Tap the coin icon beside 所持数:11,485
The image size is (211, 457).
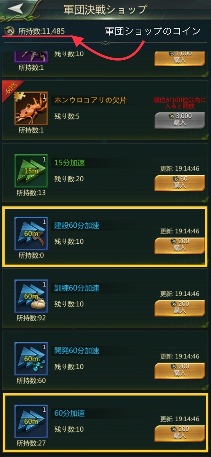click(x=8, y=30)
